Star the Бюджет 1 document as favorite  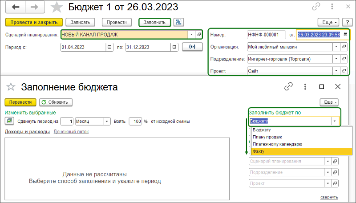click(x=57, y=7)
